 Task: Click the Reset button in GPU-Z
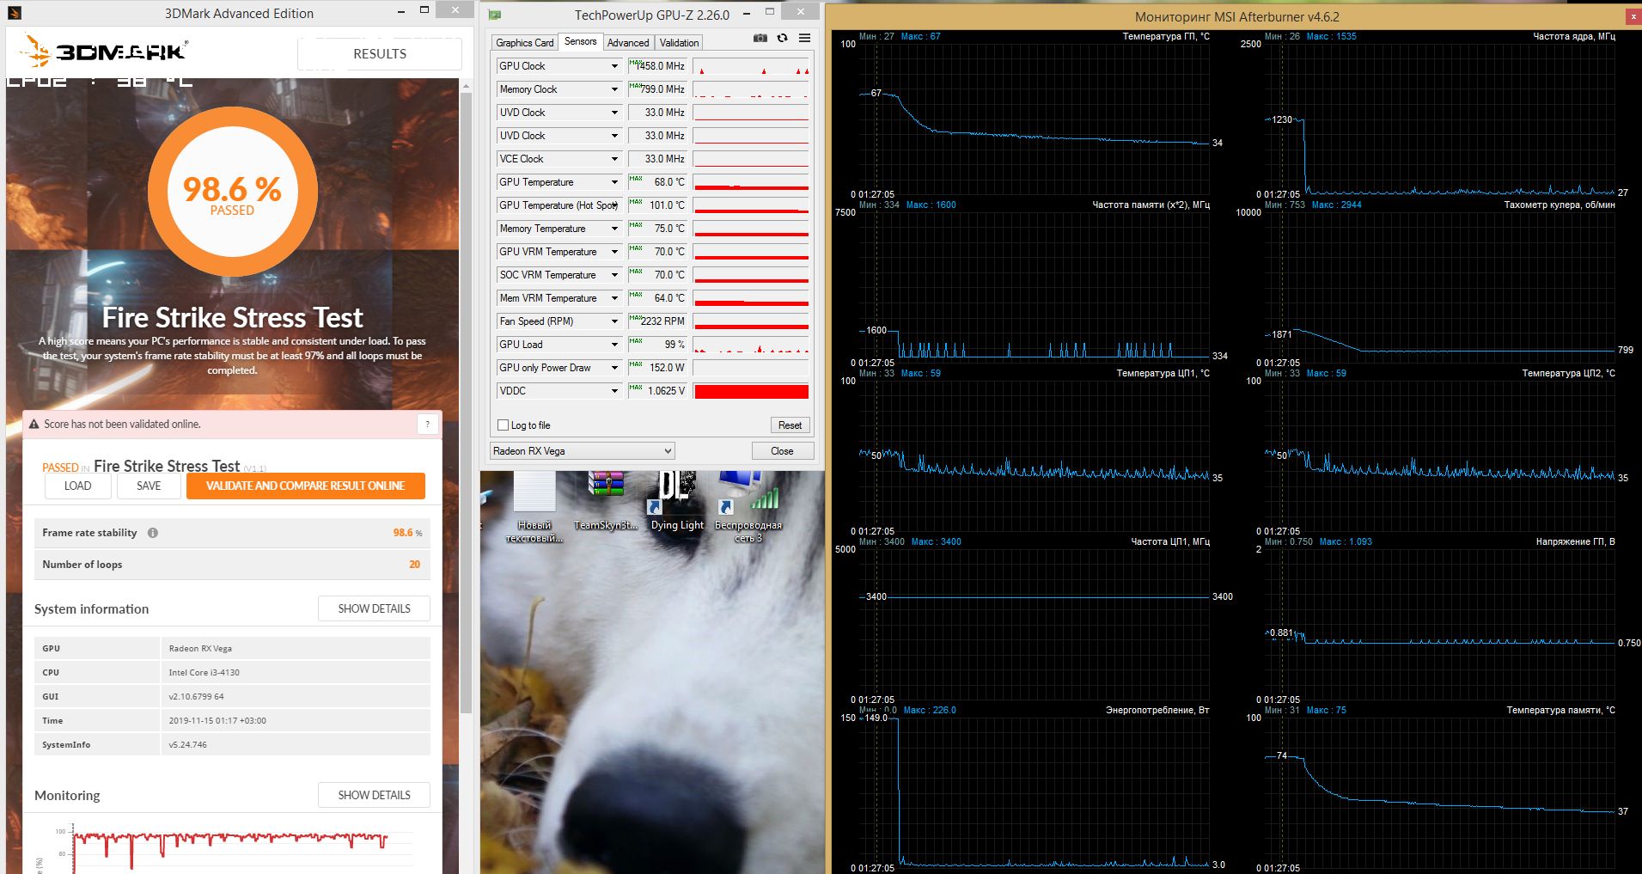click(790, 425)
